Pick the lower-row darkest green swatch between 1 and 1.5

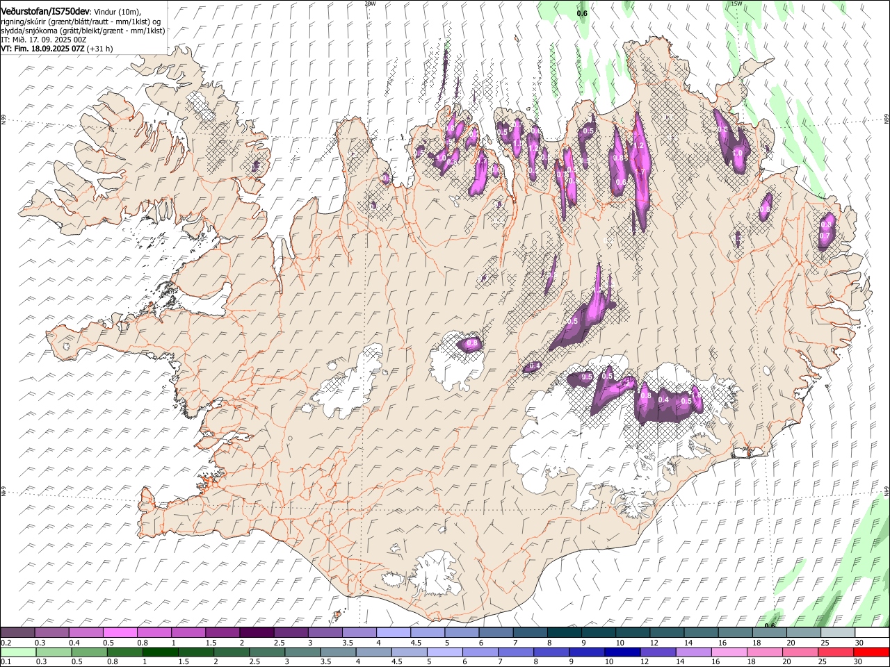[x=160, y=652]
